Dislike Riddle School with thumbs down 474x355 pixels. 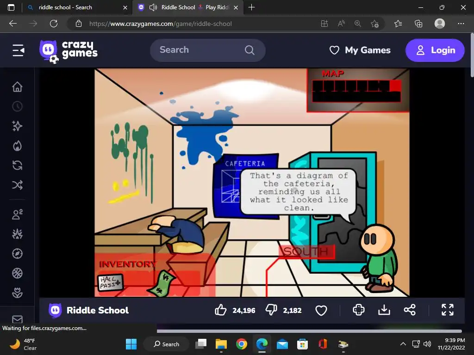click(271, 310)
